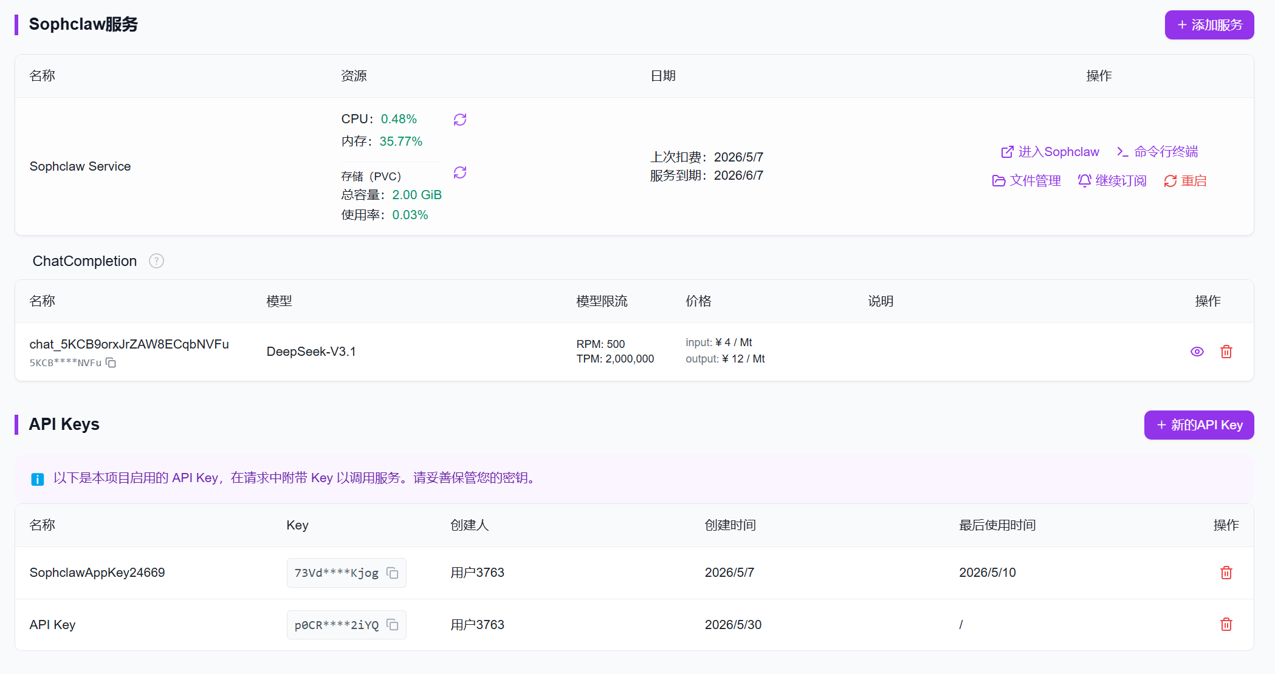The width and height of the screenshot is (1275, 674).
Task: Click the 内存 35.77% value
Action: point(400,141)
